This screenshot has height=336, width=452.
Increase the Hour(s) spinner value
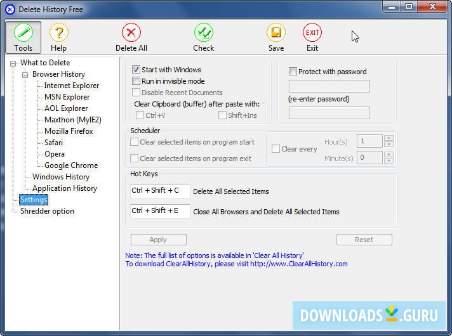tap(389, 138)
